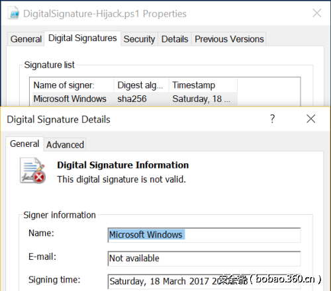Click the Timestamp column header
Viewport: 331px width, 291px height.
[x=203, y=85]
